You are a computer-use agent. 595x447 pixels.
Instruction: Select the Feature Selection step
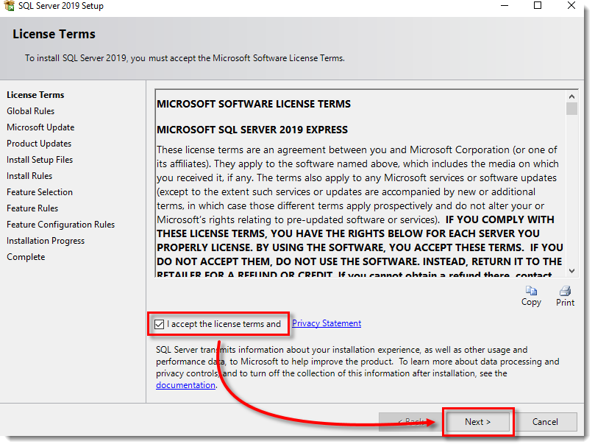click(x=40, y=192)
